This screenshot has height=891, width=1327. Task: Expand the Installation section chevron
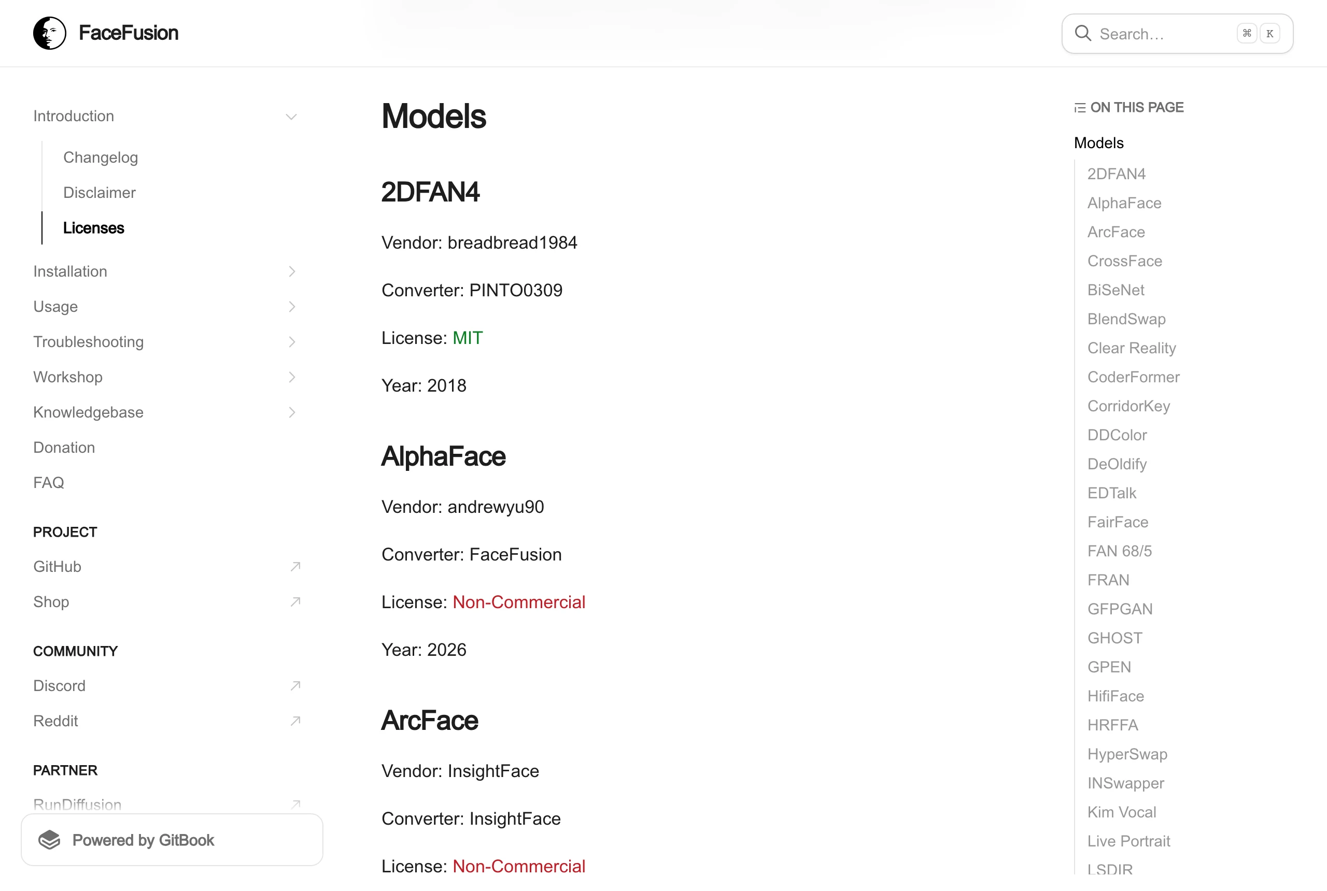[292, 271]
